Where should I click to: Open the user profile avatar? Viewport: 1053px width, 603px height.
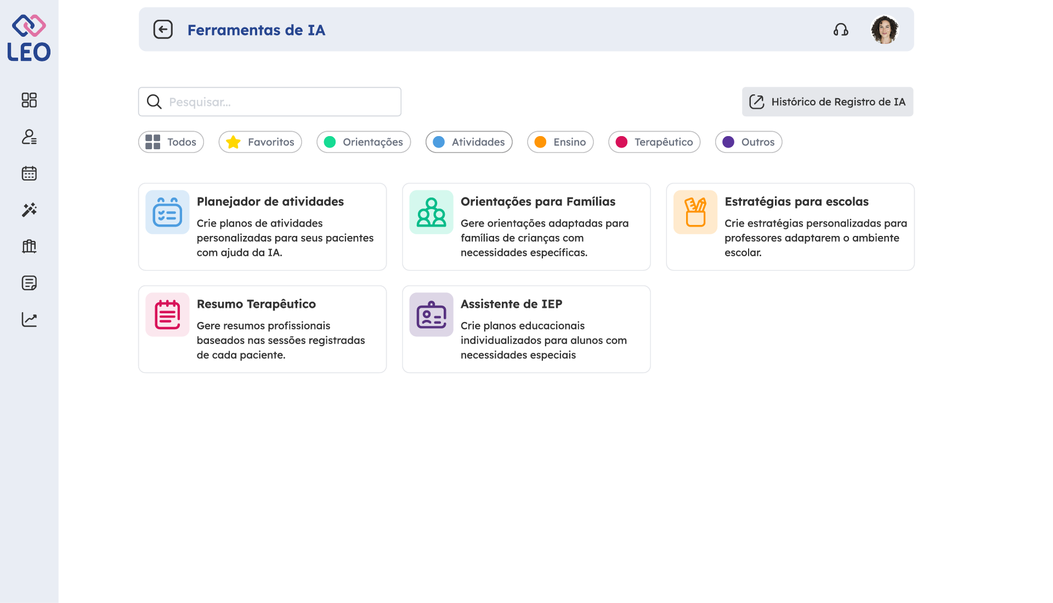(x=884, y=30)
